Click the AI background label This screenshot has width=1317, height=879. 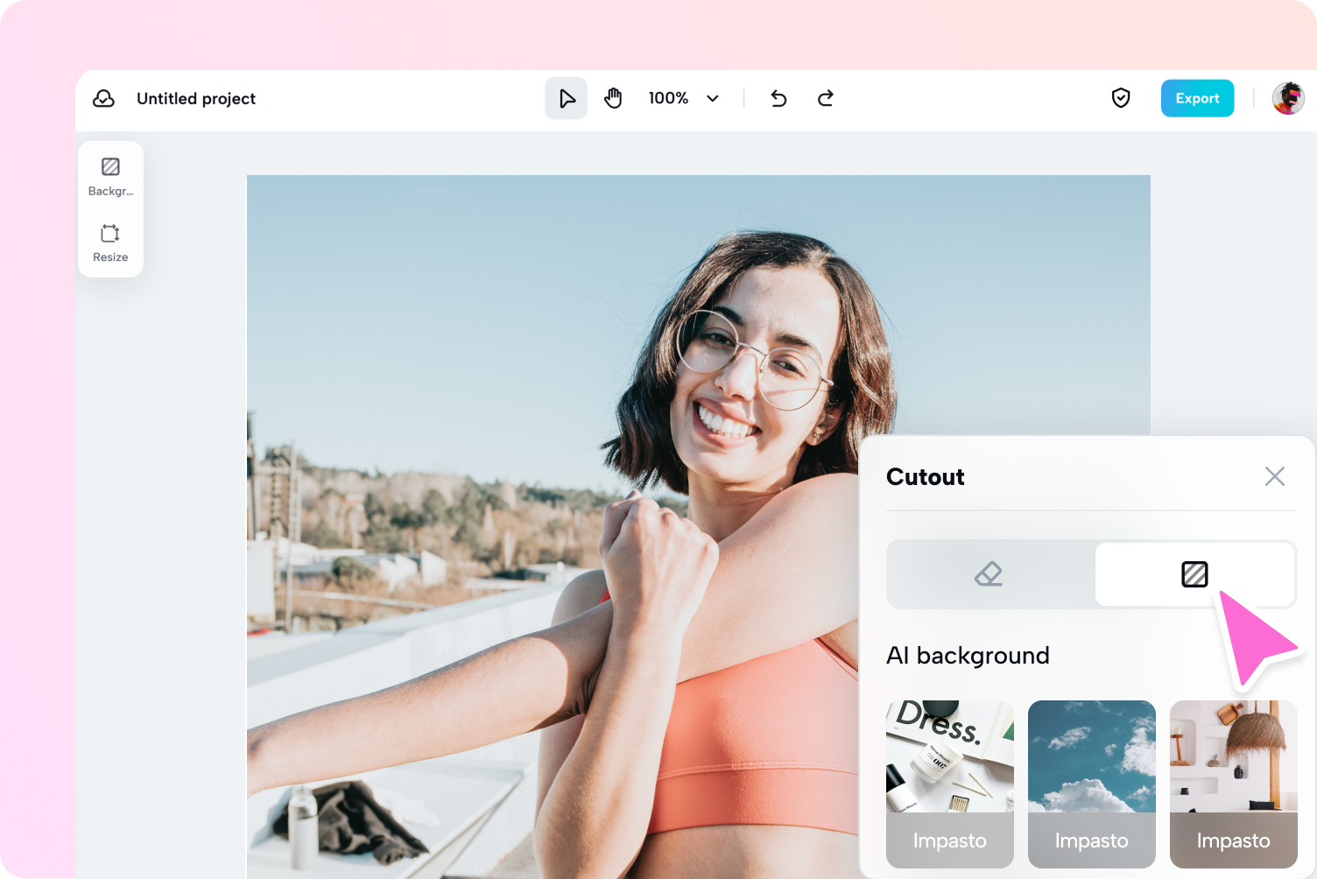(x=968, y=656)
